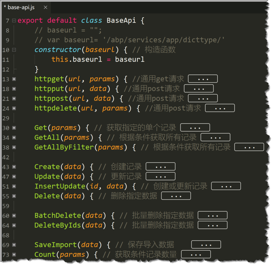The width and height of the screenshot is (274, 267).
Task: Expand the SaveImport fold at line 69
Action: coord(14,245)
